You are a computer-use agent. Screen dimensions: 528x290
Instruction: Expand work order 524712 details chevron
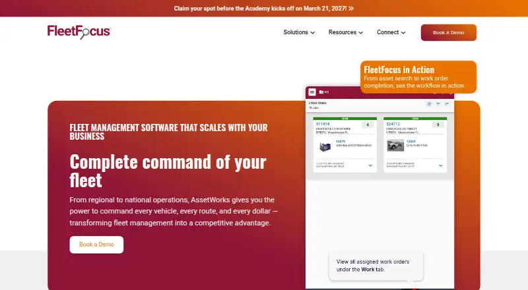(440, 165)
